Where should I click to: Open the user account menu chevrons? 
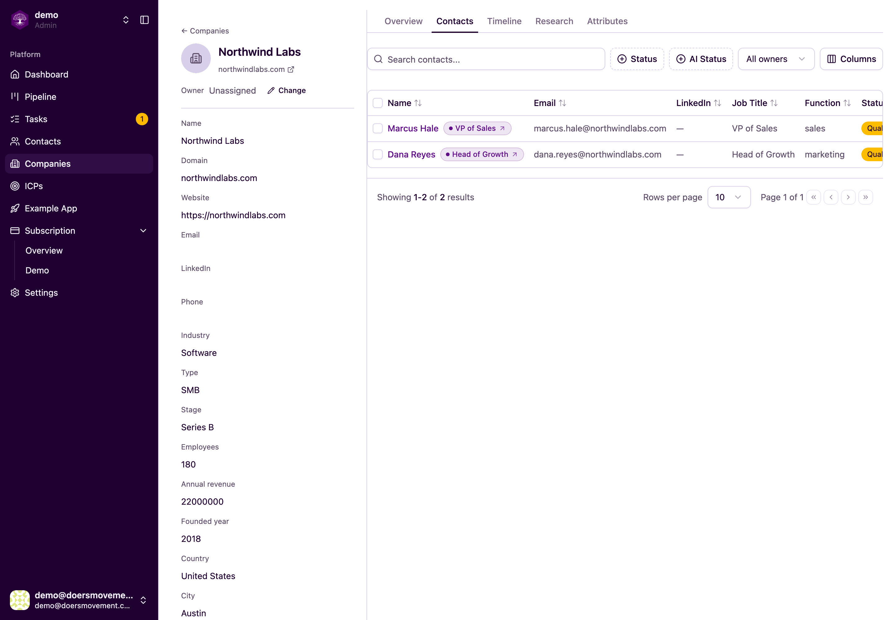pyautogui.click(x=143, y=600)
